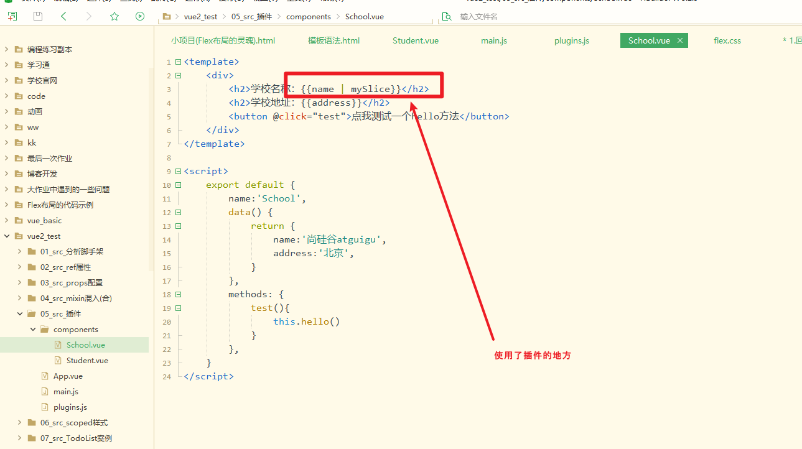Expand the code project folder
The image size is (802, 449).
[6, 96]
